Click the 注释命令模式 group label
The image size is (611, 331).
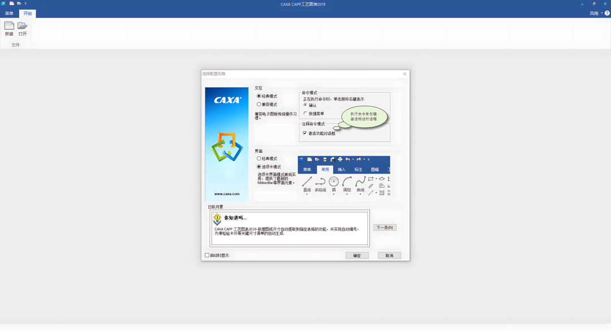(x=313, y=124)
